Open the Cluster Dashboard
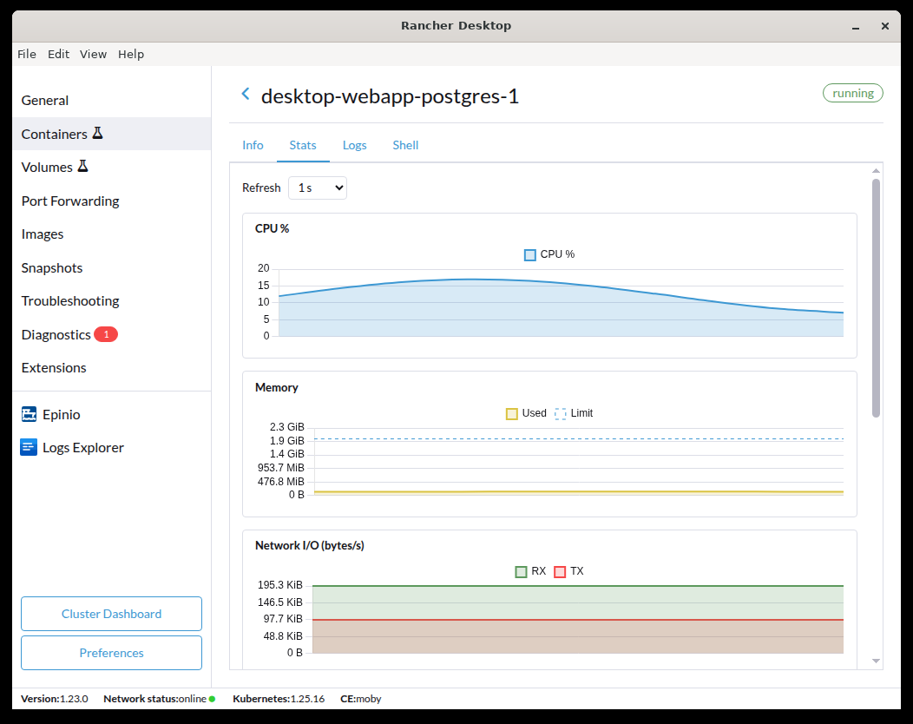This screenshot has height=724, width=913. click(x=112, y=614)
